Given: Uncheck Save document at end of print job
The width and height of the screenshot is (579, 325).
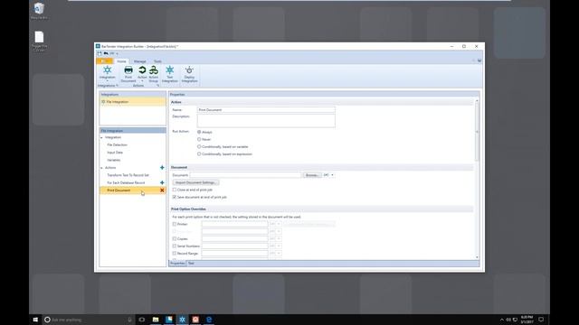Looking at the screenshot, I should click(x=175, y=197).
